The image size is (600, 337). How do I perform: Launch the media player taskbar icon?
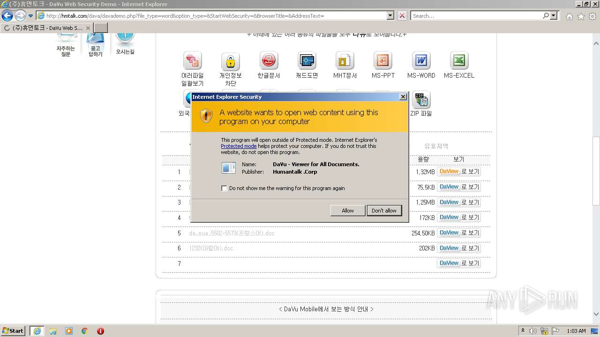[69, 331]
